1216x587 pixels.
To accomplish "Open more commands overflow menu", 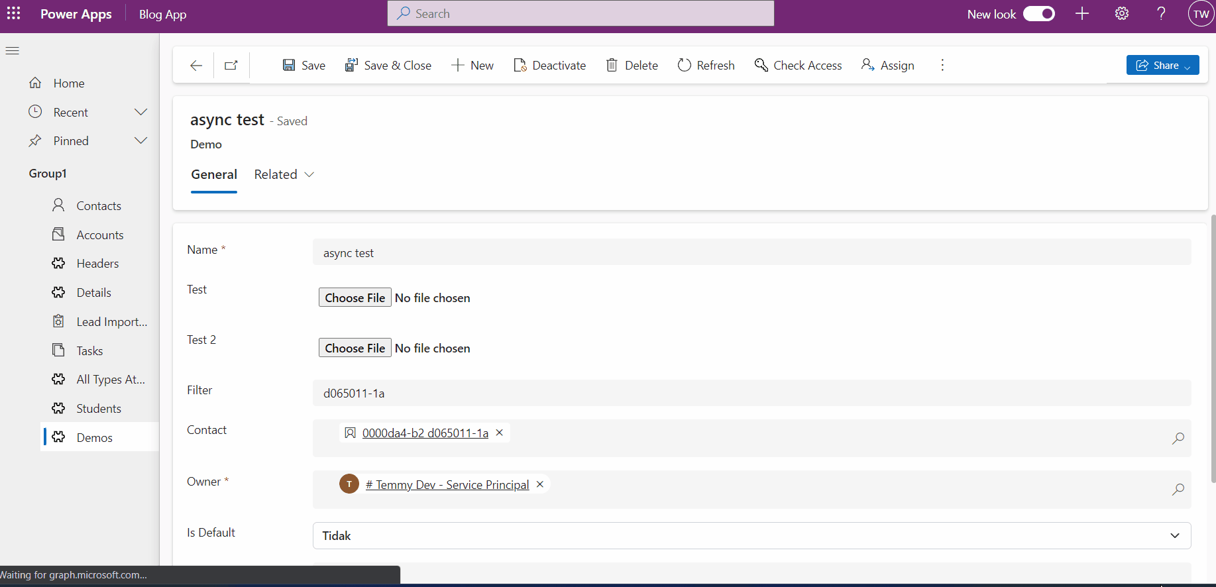I will point(942,65).
